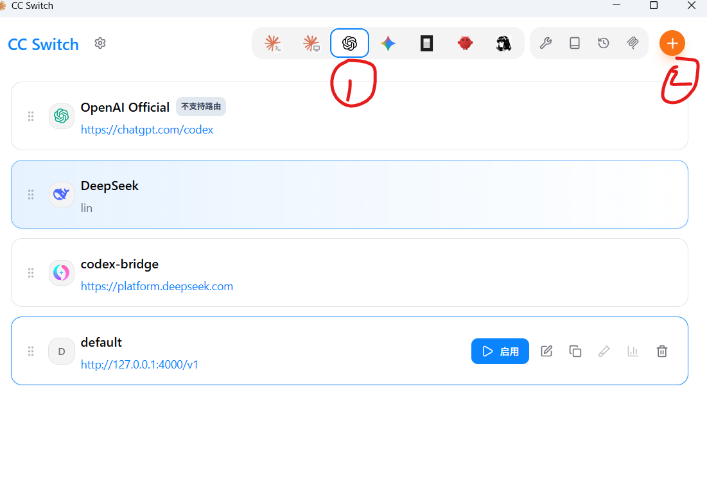This screenshot has width=707, height=495.
Task: Click the OpenAI Official provider logo
Action: tap(61, 116)
